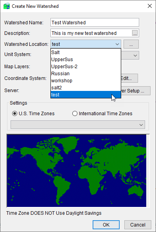Image resolution: width=156 pixels, height=232 pixels.
Task: Pick UpperSus-2 in the location list
Action: [86, 67]
